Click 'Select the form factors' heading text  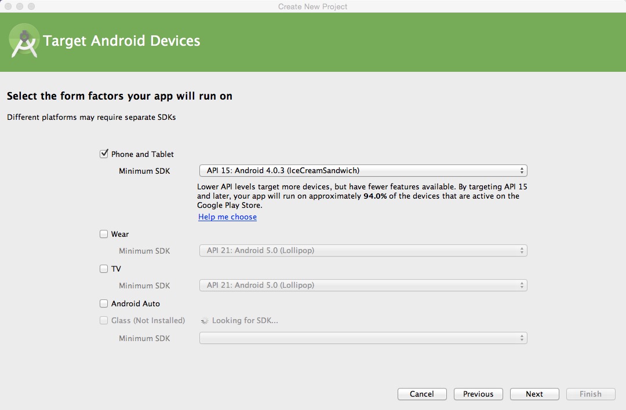[x=120, y=96]
